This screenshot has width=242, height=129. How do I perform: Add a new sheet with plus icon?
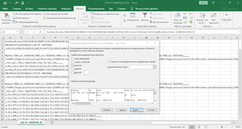[x=52, y=123]
